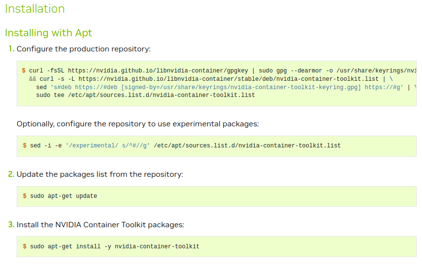Screen dimensions: 422x264
Task: Click the sudo apt-get update command
Action: tap(63, 196)
